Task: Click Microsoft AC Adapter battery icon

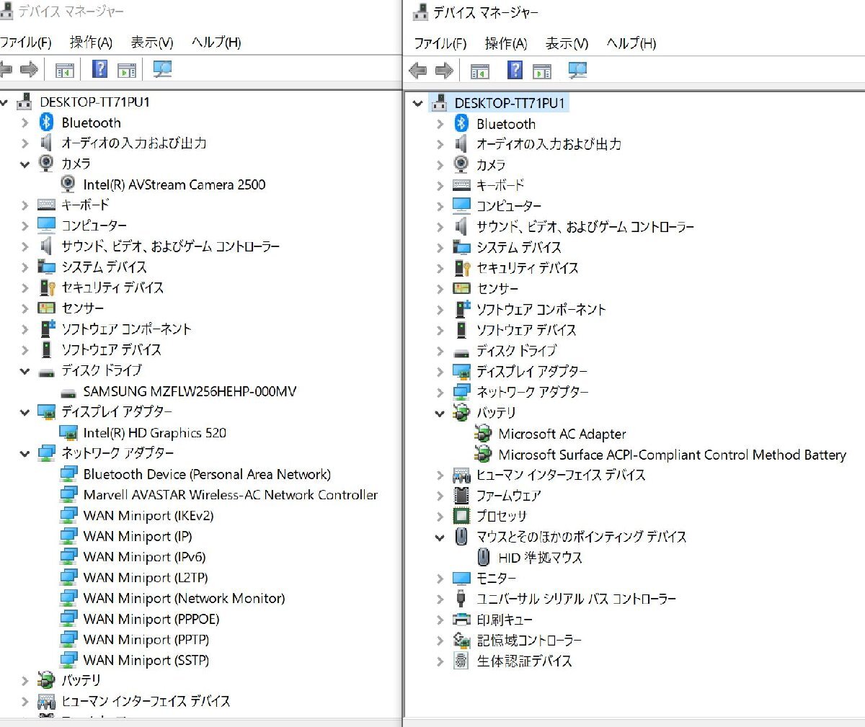Action: tap(483, 434)
